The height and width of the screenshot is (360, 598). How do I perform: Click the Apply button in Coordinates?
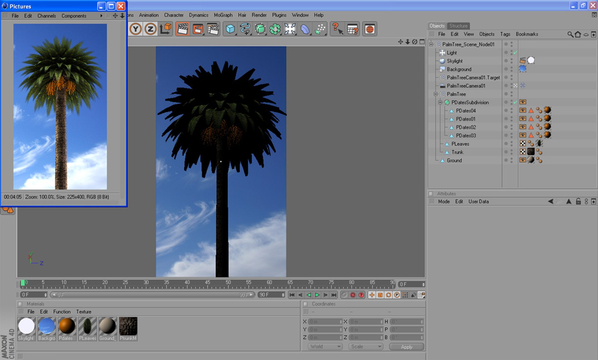tap(407, 347)
